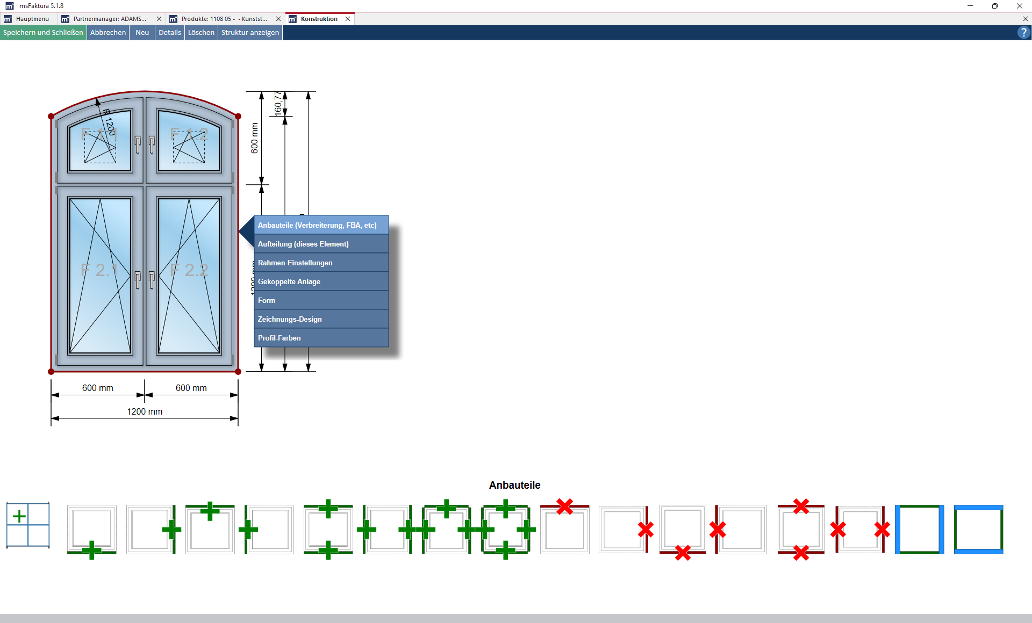The image size is (1032, 623).
Task: Open the help question mark icon
Action: 1023,33
